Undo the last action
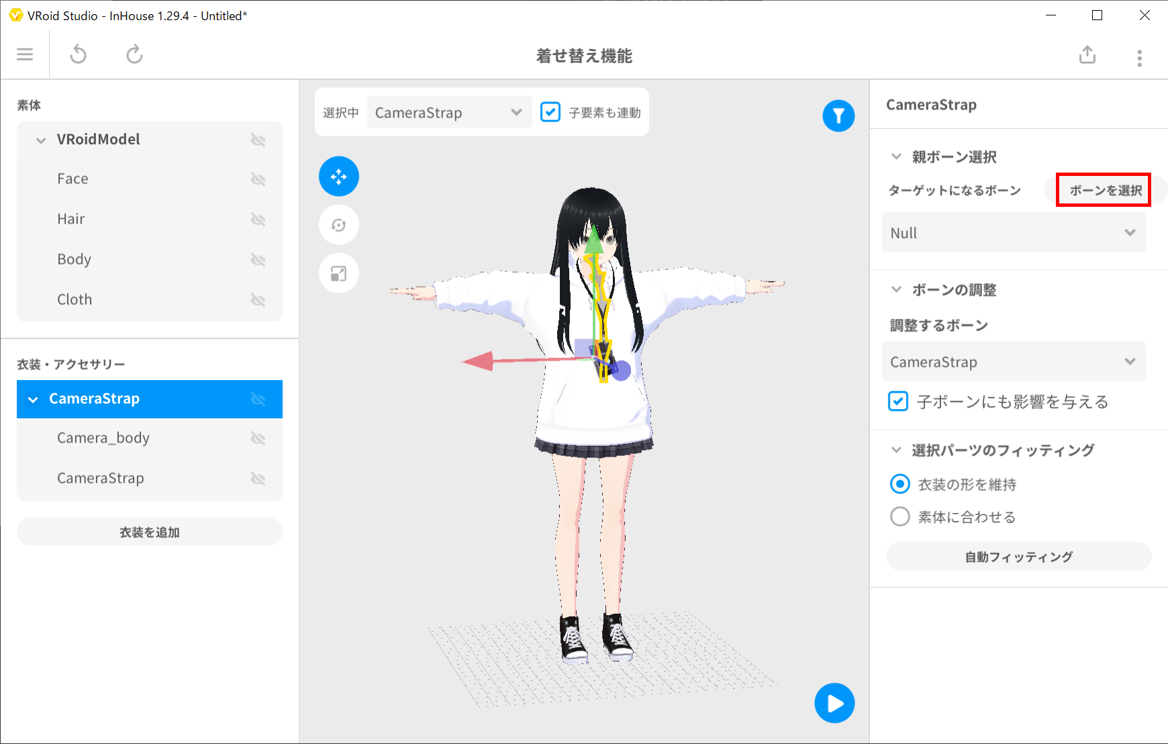Screen dimensions: 1168x744 click(x=79, y=54)
